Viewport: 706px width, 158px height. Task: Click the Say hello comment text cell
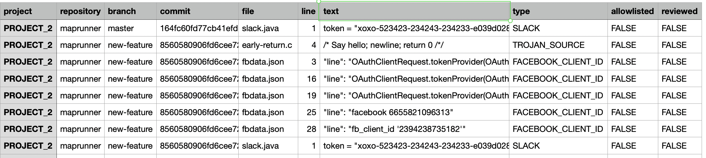click(414, 45)
